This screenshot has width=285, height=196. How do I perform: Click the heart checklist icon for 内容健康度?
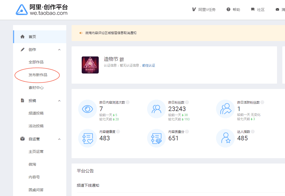tap(88, 138)
